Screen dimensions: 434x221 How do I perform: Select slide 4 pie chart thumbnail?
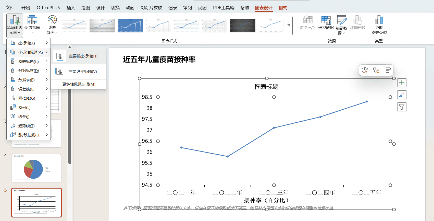click(36, 168)
